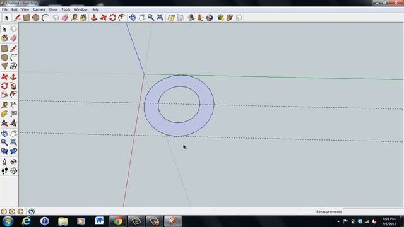The image size is (404, 227).
Task: Open Word from the taskbar
Action: (x=99, y=221)
